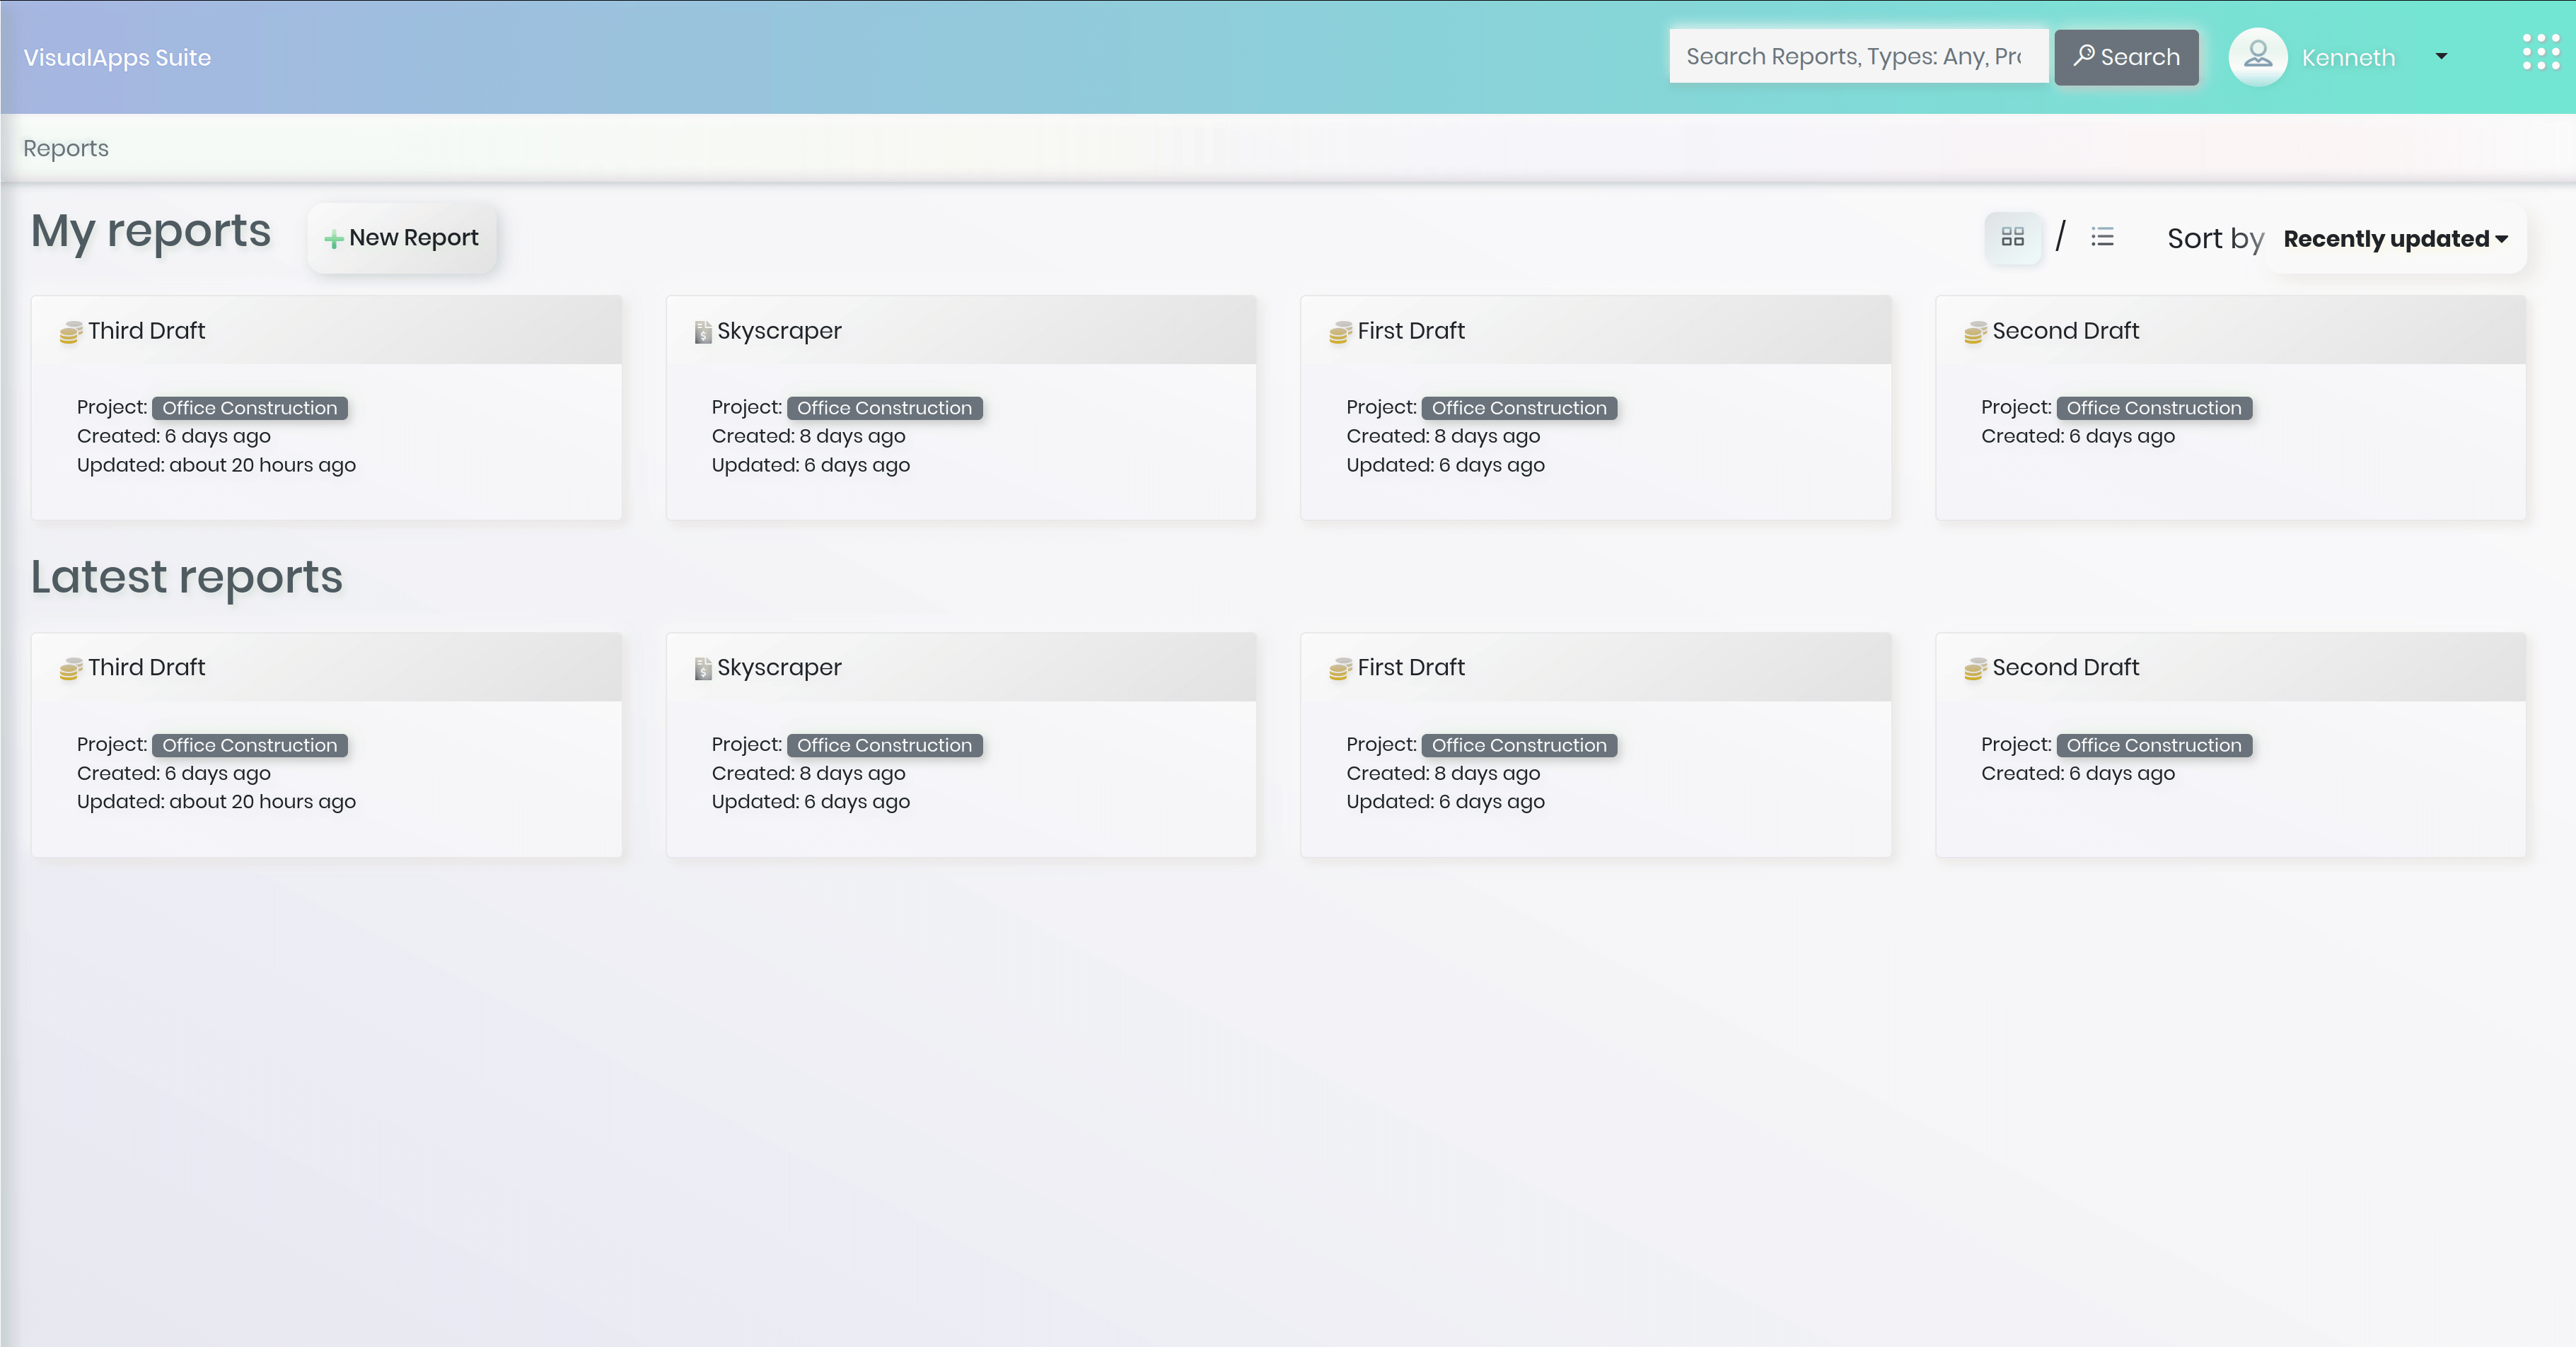This screenshot has width=2576, height=1347.
Task: Click document icon on Skyscraper in My reports
Action: pyautogui.click(x=703, y=332)
